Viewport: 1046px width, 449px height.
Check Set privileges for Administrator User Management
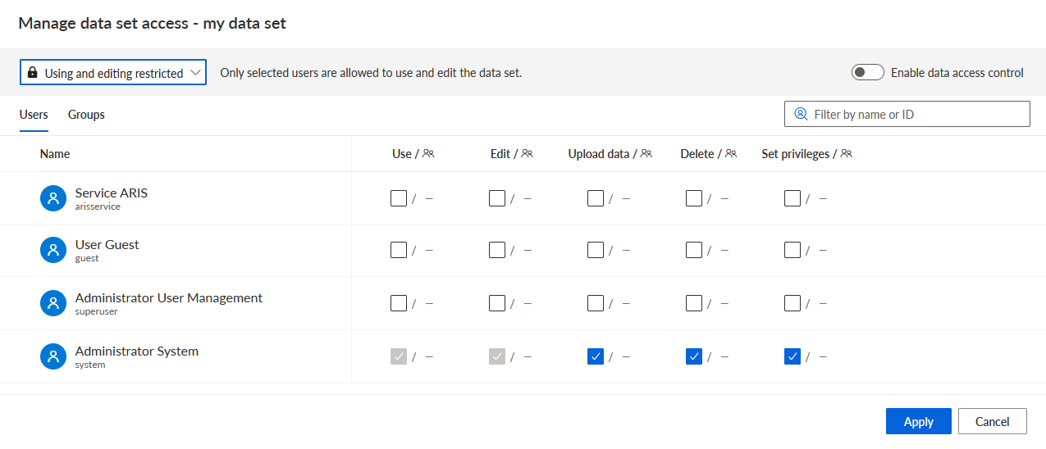(792, 303)
